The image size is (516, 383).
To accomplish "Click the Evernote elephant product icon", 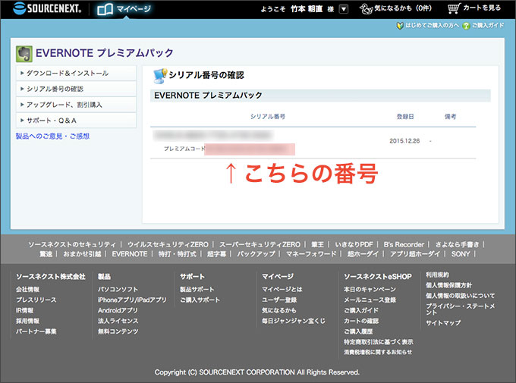I will coord(24,54).
